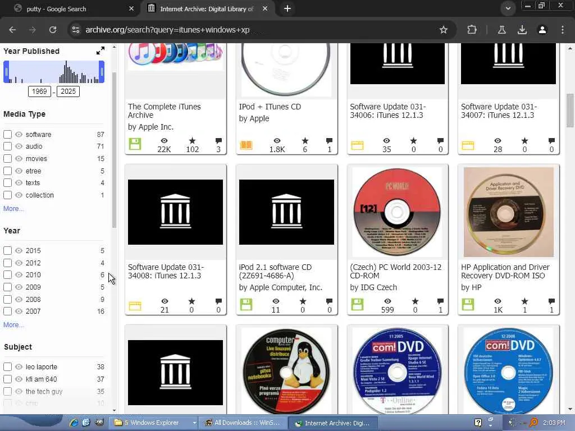Open the Windows Explorer taskbar button

150,423
